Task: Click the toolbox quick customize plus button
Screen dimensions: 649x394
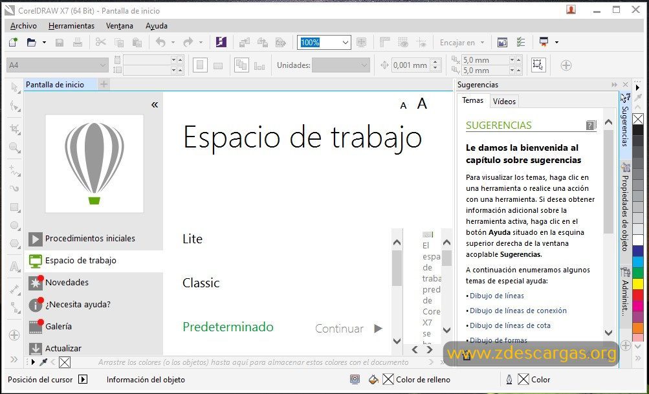Action: point(14,335)
